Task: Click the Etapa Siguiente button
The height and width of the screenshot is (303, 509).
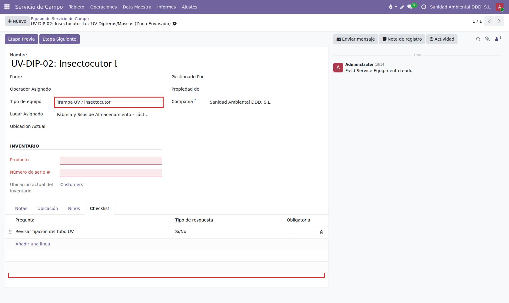Action: tap(59, 39)
